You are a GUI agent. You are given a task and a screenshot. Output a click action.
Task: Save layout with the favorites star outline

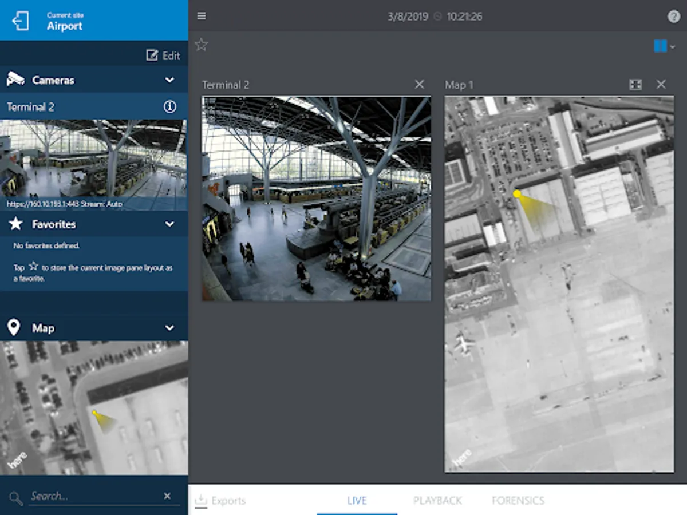point(201,45)
